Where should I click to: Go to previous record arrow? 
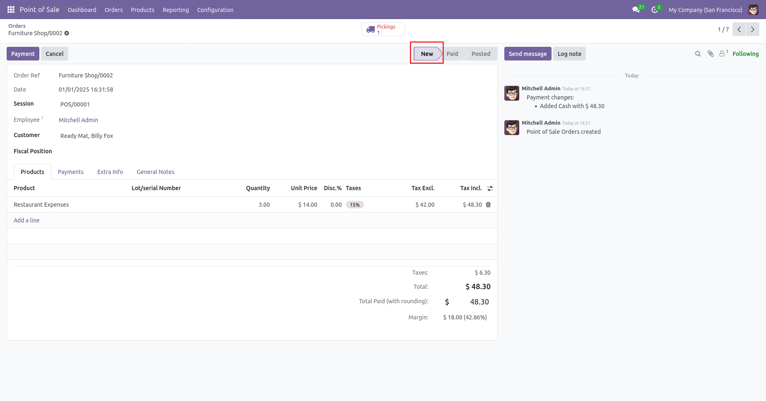739,29
